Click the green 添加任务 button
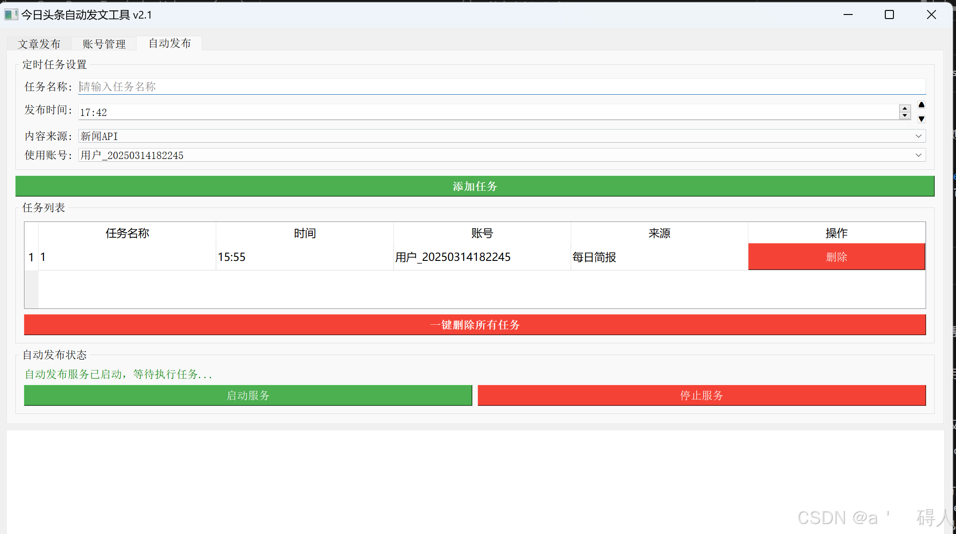This screenshot has height=534, width=956. pos(475,186)
